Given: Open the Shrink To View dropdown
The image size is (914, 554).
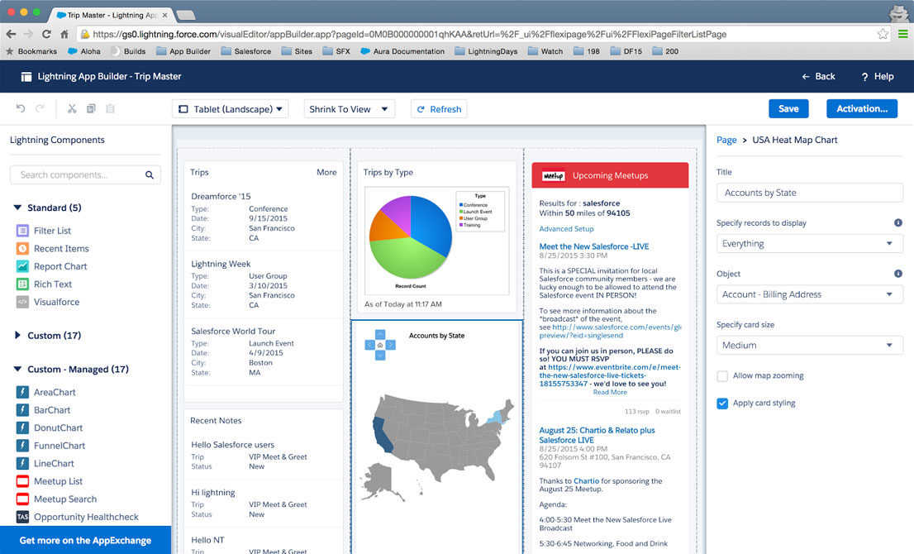Looking at the screenshot, I should point(350,109).
